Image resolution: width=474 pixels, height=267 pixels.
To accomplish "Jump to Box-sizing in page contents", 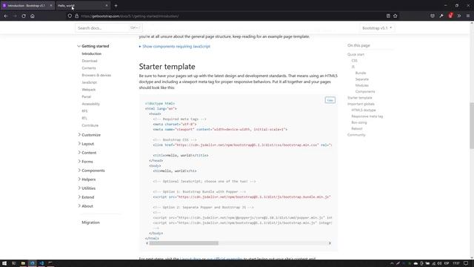I will tap(359, 122).
